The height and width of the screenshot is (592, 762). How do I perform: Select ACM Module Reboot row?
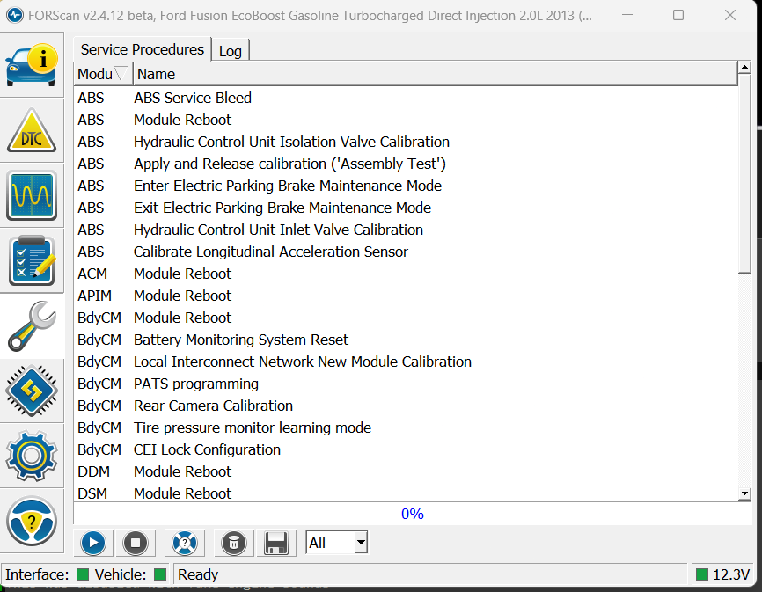tap(406, 274)
